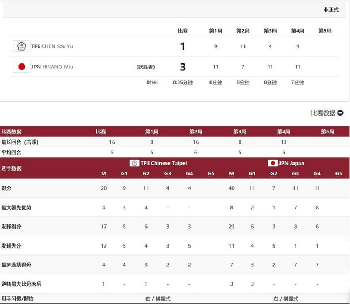Click the 逆转最大比分落后 row label
Viewport: 350px width, 304px height.
point(21,284)
